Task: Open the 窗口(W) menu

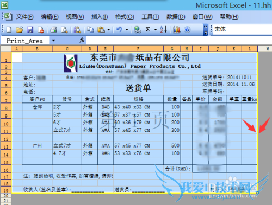Action: (202, 17)
